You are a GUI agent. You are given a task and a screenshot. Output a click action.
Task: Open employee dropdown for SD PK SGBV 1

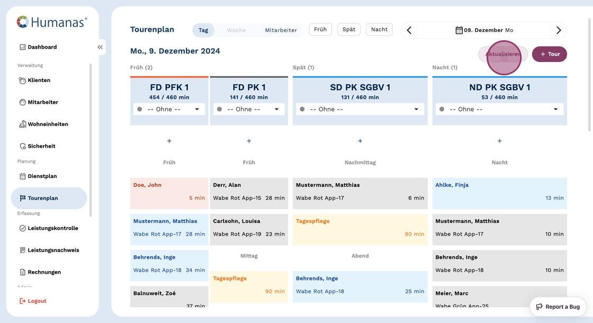(x=360, y=109)
